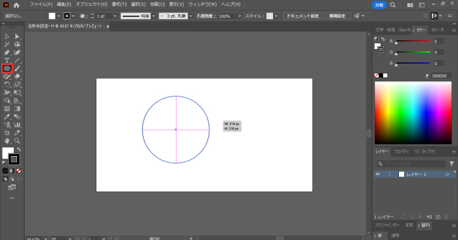Click 環境設定 button
Viewport: 458px width, 240px height.
[337, 16]
